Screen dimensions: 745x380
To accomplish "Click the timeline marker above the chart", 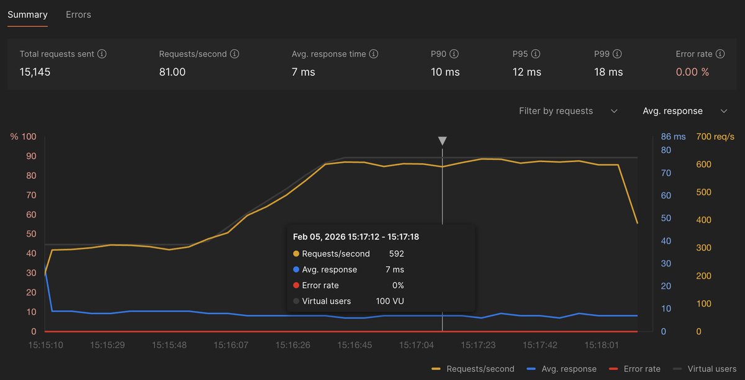I will pos(443,140).
